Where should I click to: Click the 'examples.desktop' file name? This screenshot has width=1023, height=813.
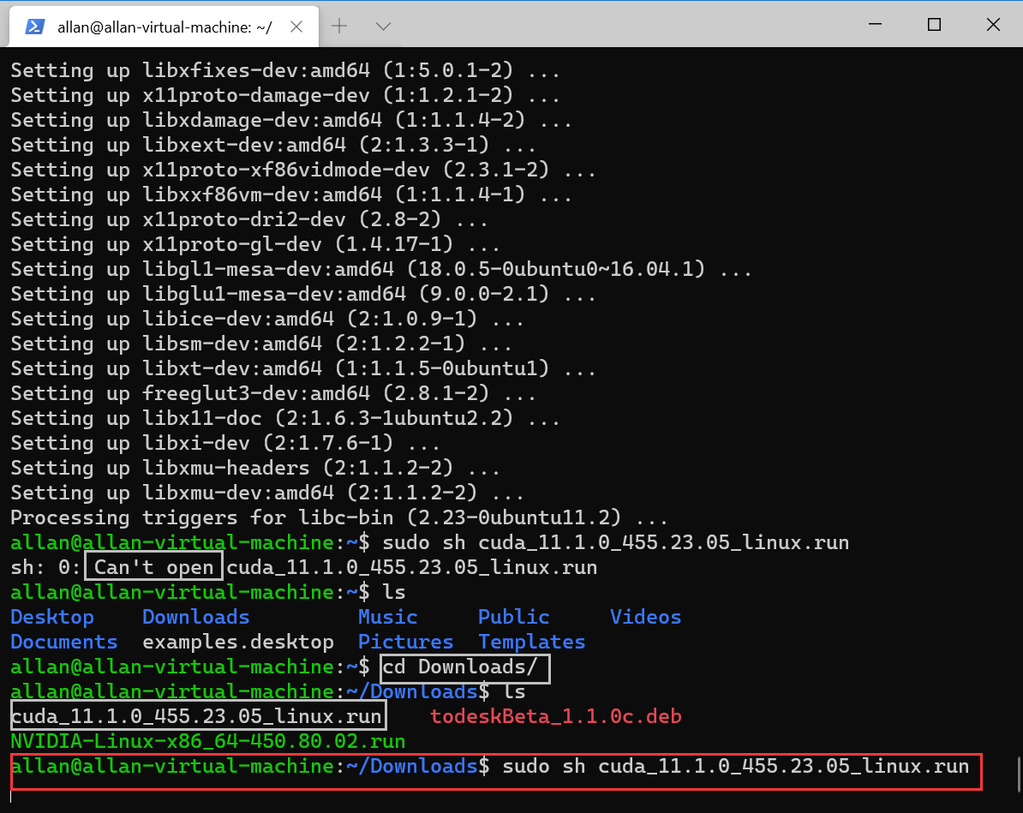coord(238,642)
